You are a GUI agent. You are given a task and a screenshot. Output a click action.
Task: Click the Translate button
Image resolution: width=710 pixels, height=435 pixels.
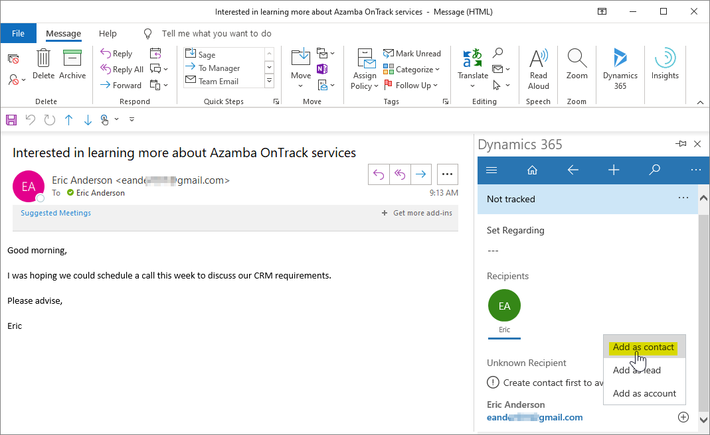tap(473, 68)
